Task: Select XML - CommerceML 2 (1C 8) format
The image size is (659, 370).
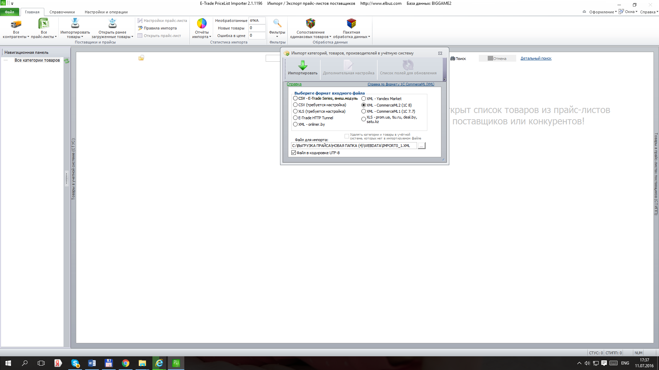Action: point(363,105)
